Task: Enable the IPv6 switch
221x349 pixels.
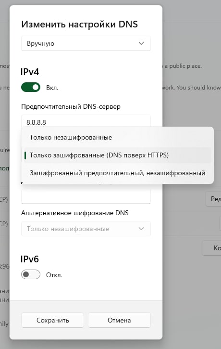Action: pyautogui.click(x=31, y=274)
